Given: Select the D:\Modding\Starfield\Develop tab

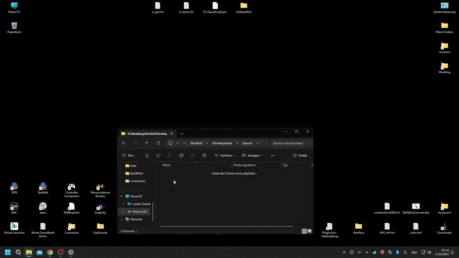Looking at the screenshot, I should [147, 134].
